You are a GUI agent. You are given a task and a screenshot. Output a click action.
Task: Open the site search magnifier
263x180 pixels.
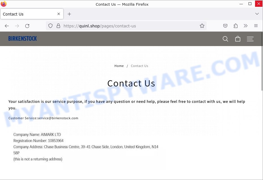point(225,39)
